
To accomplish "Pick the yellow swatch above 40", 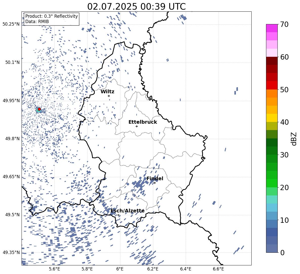I will [x=272, y=118].
